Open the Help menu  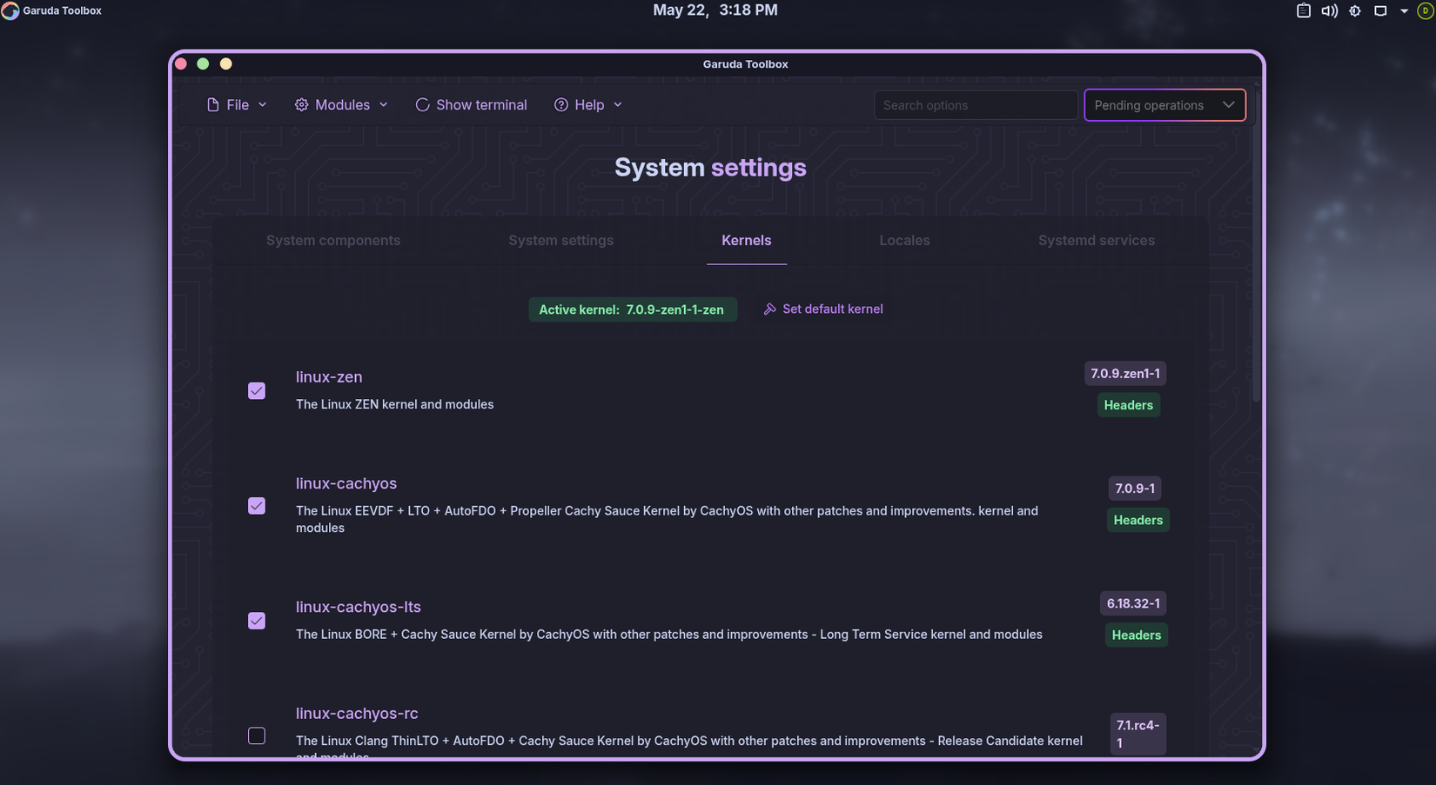pyautogui.click(x=588, y=104)
